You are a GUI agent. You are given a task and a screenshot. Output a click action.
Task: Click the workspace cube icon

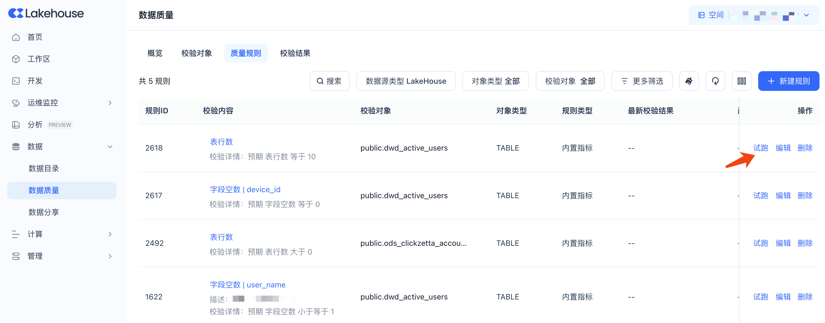coord(16,59)
